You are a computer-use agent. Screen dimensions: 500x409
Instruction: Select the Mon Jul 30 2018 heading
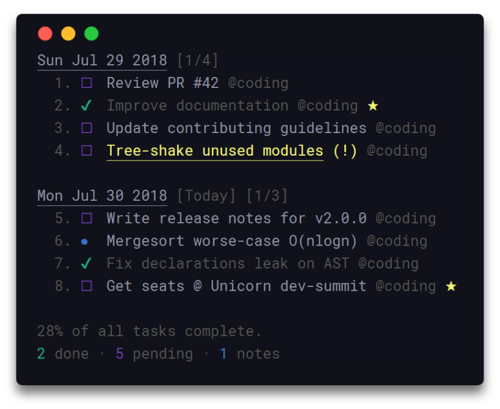[x=102, y=196]
